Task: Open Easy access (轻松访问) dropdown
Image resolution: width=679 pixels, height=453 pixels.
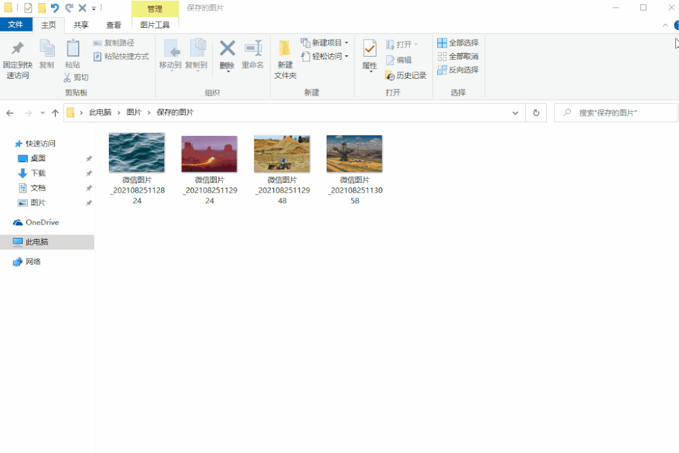Action: 325,56
